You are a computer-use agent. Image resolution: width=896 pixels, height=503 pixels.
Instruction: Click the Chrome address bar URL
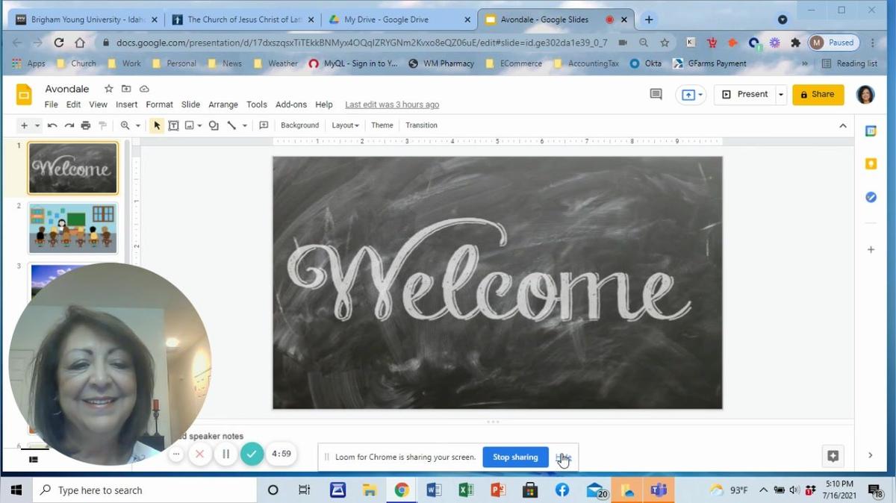tap(361, 43)
